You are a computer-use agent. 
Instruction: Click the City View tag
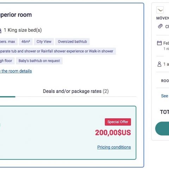[44, 42]
